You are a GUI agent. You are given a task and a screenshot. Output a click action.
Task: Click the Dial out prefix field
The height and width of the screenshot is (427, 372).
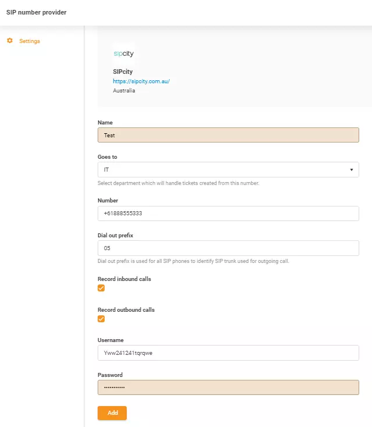click(228, 248)
